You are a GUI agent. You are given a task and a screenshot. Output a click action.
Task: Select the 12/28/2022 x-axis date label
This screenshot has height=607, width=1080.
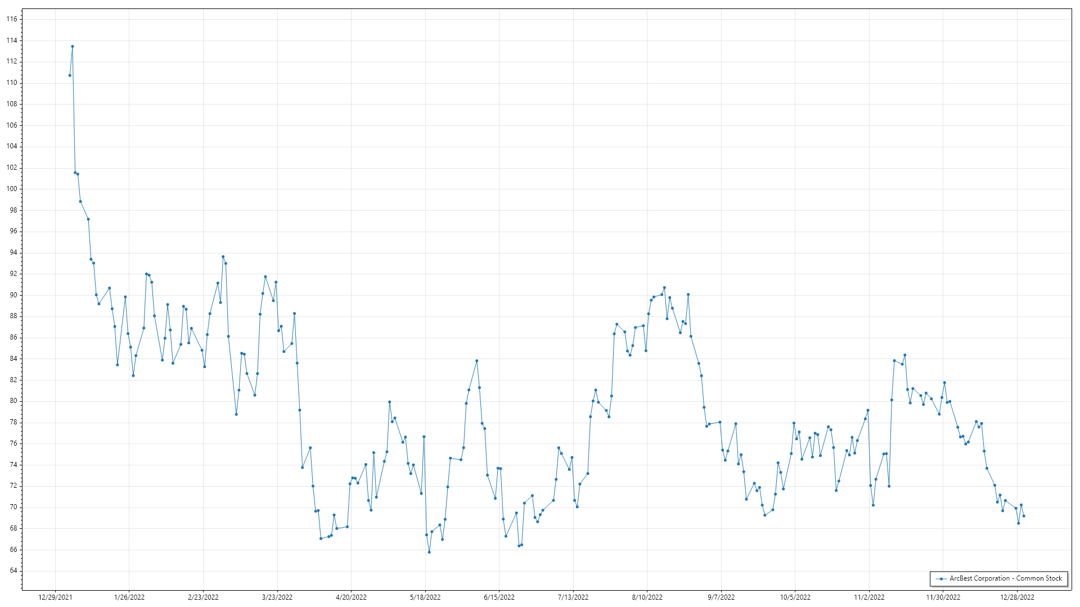[x=1017, y=597]
